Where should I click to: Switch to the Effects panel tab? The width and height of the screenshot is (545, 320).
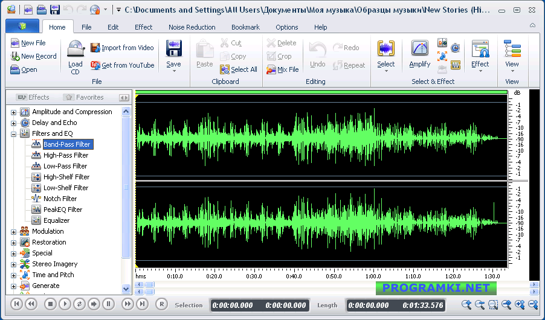tap(33, 97)
